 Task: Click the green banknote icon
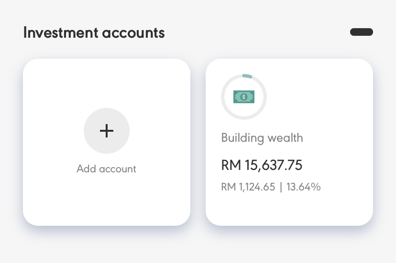click(x=244, y=97)
